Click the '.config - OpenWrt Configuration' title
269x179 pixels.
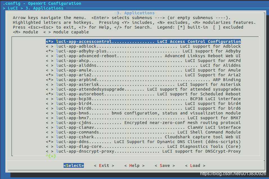(42, 3)
